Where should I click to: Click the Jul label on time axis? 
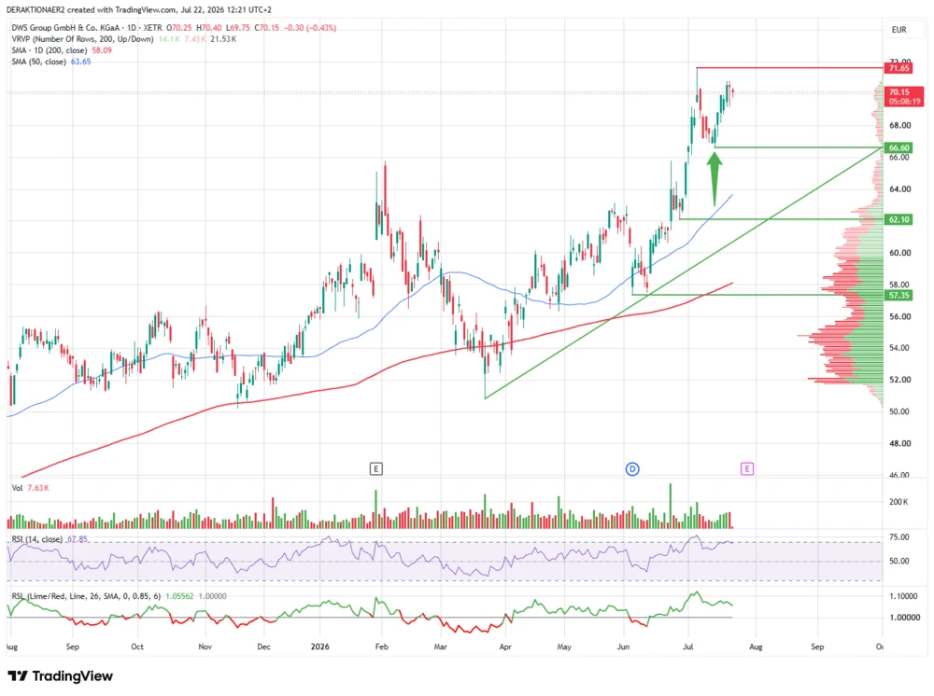pyautogui.click(x=688, y=647)
